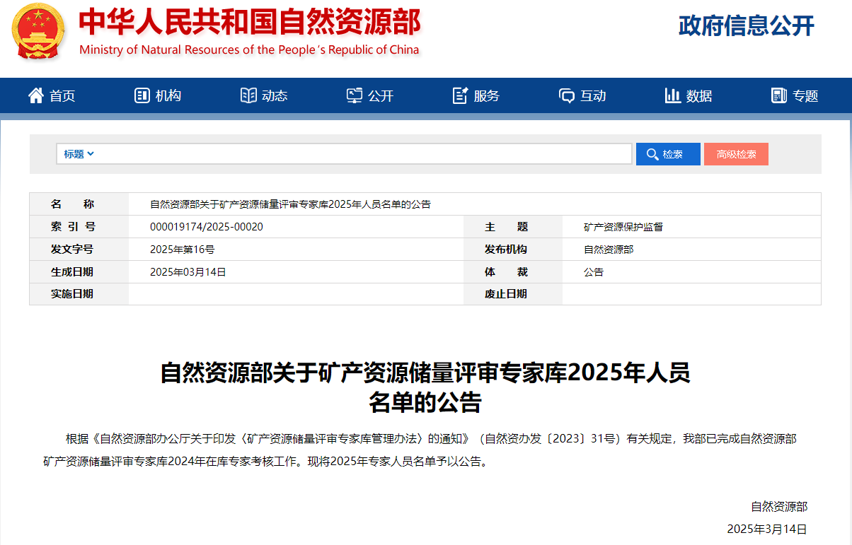
Task: Click the 政府信息公开 header title
Action: 747,26
